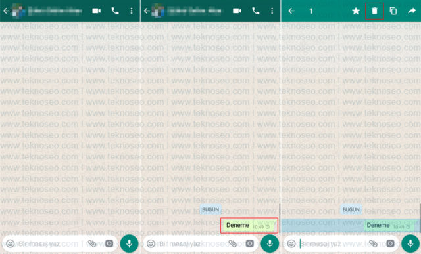This screenshot has height=254, width=421.
Task: Open the three-dot menu in the second chat panel
Action: [272, 11]
